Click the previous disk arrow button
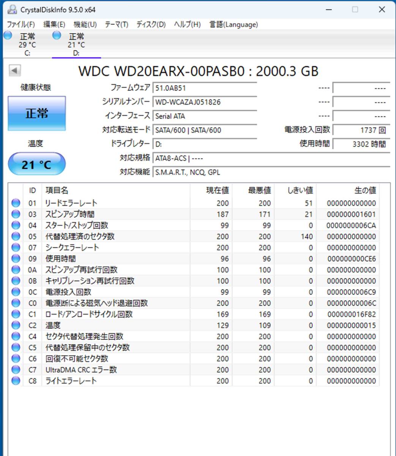The height and width of the screenshot is (456, 396). [x=14, y=70]
